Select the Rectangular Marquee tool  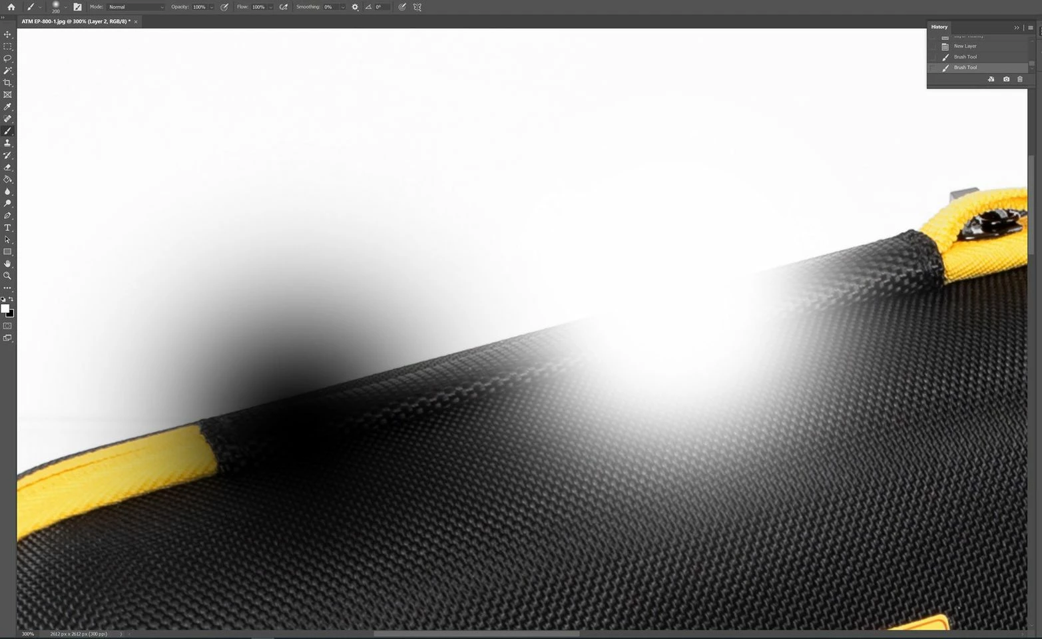tap(7, 47)
